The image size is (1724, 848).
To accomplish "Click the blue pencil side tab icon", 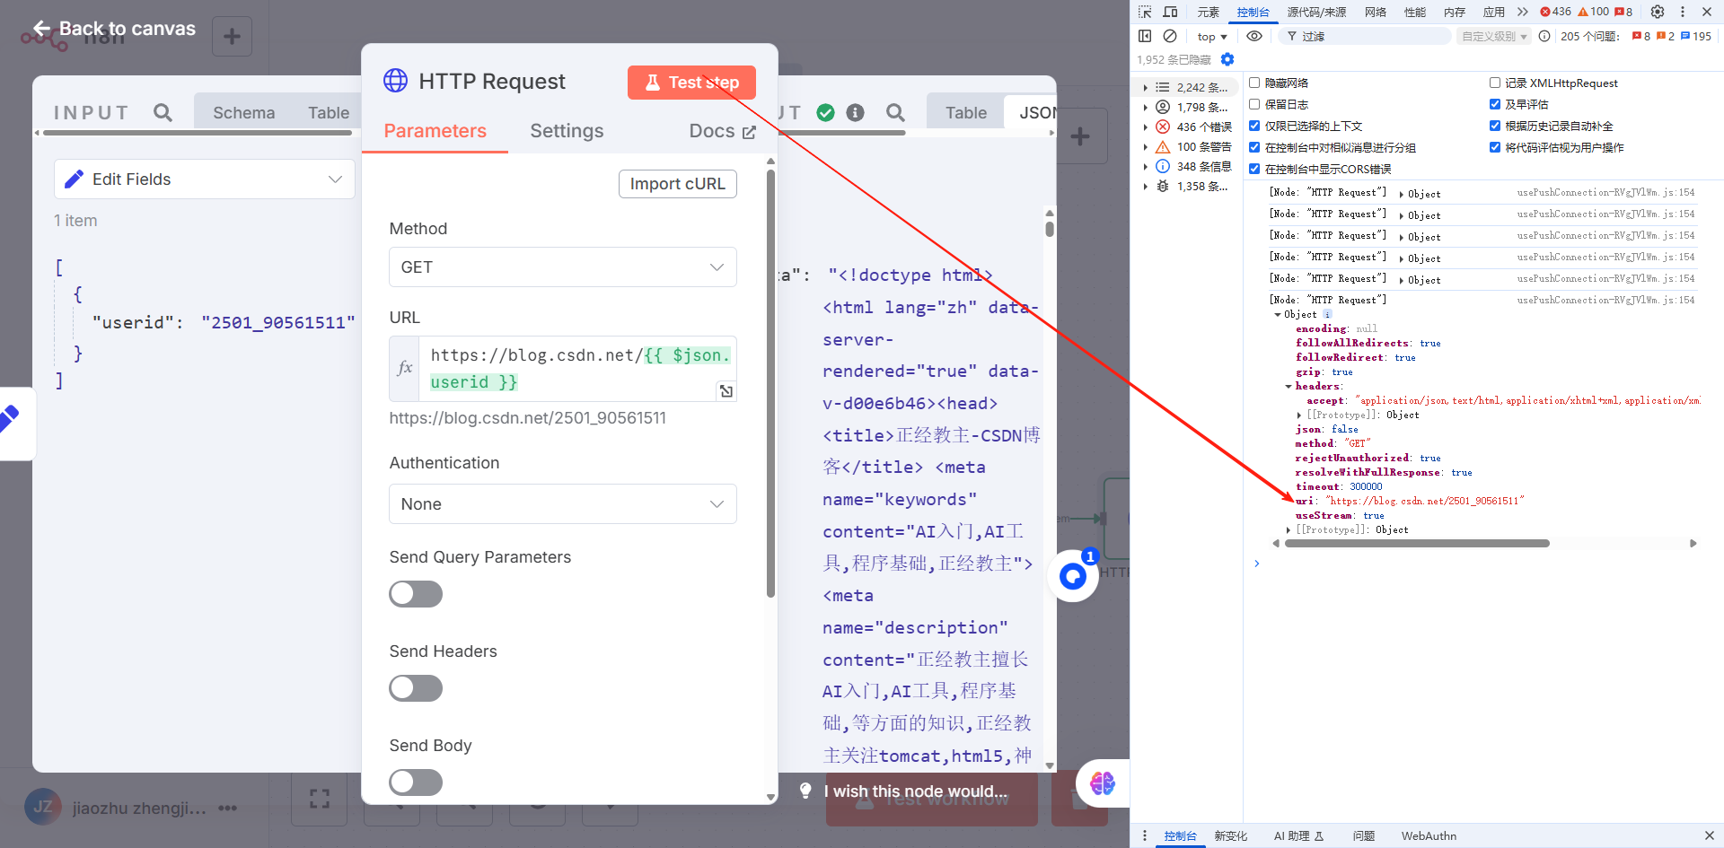I will pos(9,418).
